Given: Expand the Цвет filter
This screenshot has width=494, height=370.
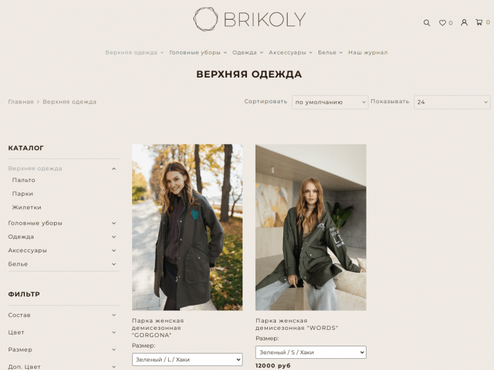Looking at the screenshot, I should (114, 333).
